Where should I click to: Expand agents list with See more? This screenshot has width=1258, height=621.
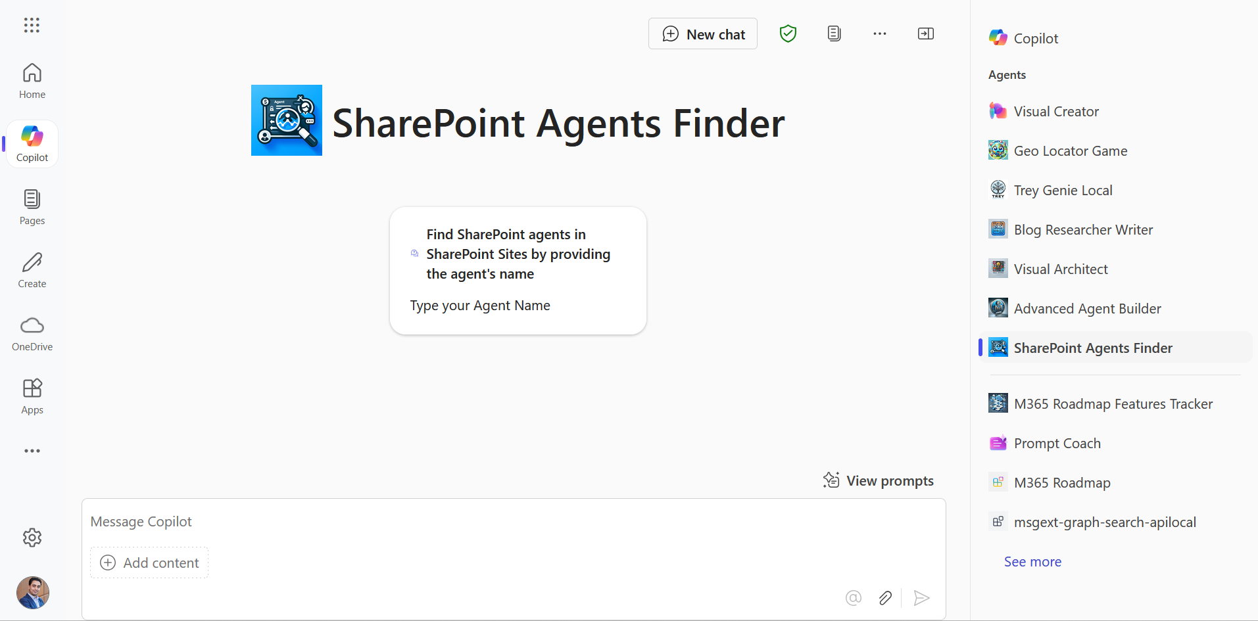(1032, 562)
